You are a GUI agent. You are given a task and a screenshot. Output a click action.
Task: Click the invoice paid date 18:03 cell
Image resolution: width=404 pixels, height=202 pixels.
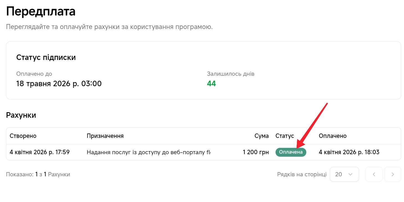point(349,152)
